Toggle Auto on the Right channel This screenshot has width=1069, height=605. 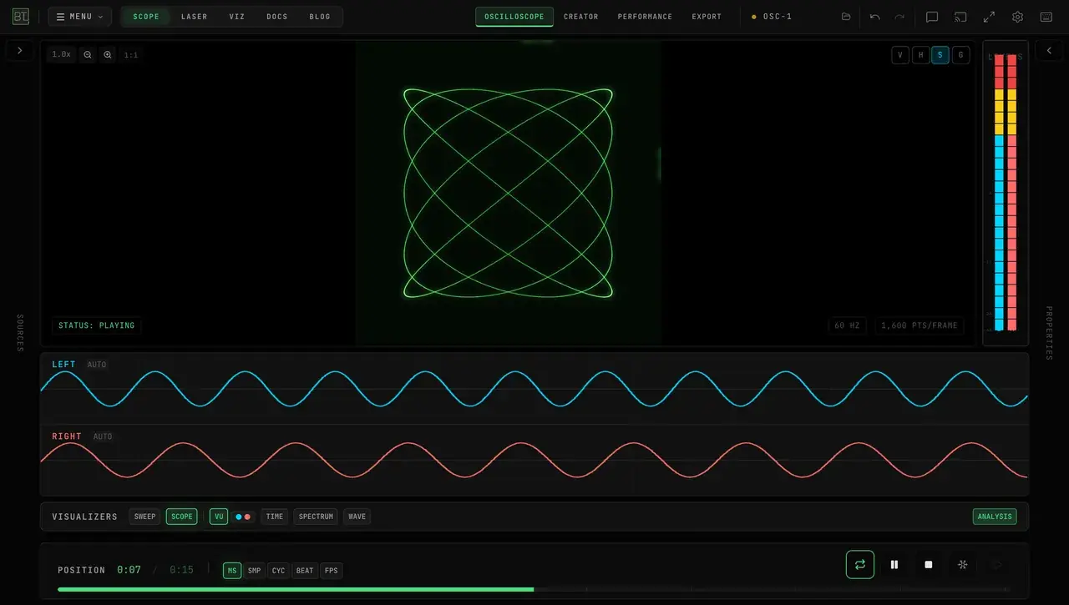pyautogui.click(x=103, y=436)
